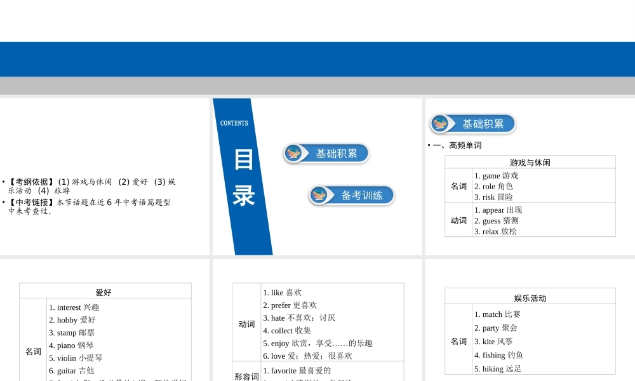The width and height of the screenshot is (635, 381).
Task: Click the 目录 title on the contents slide
Action: coord(244,177)
